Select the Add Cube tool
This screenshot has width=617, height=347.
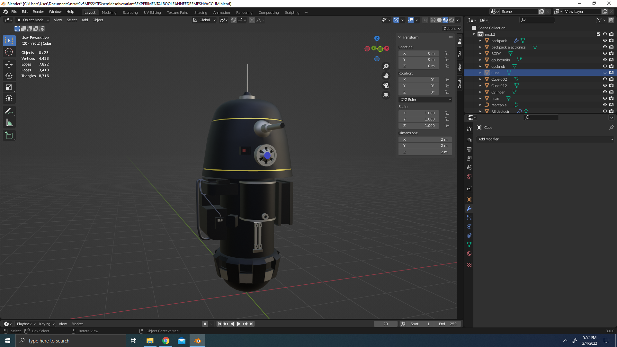9,136
